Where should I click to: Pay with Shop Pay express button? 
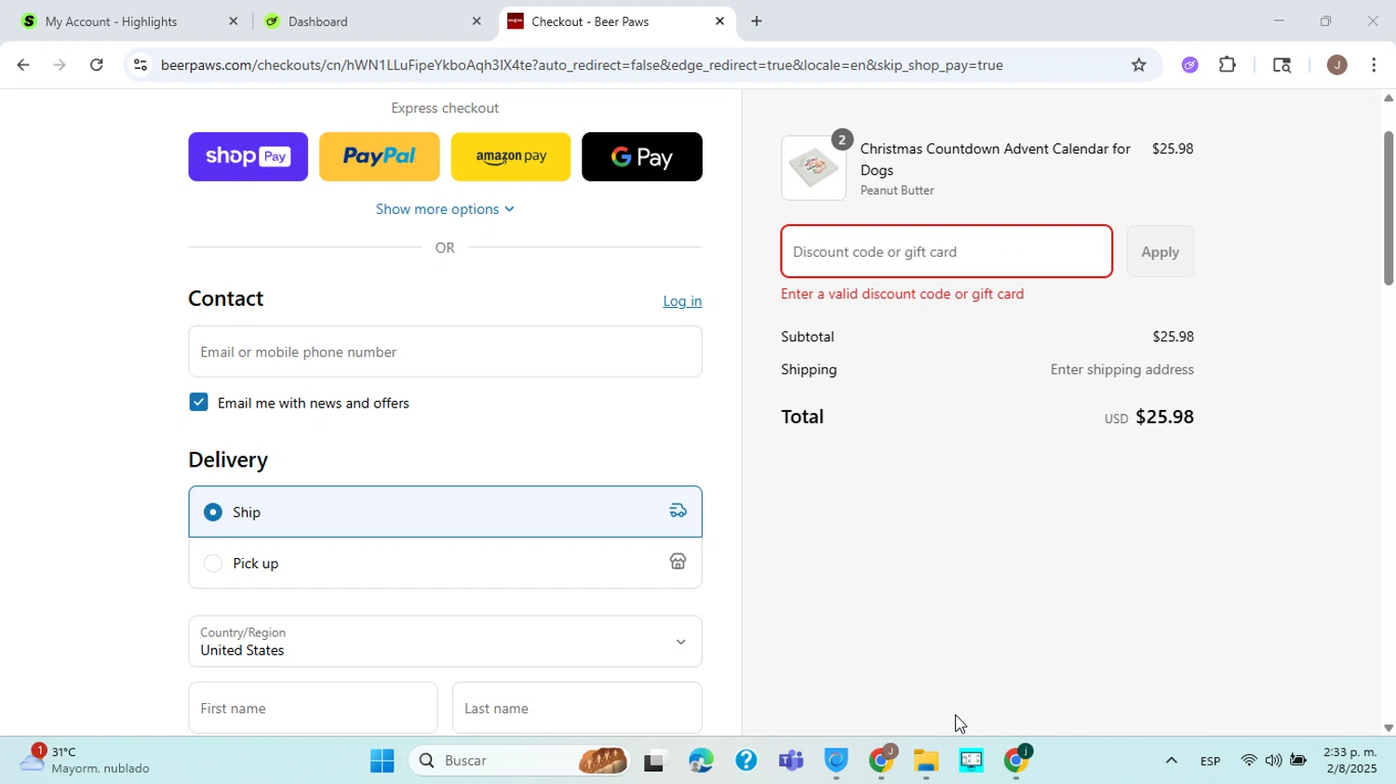[248, 156]
